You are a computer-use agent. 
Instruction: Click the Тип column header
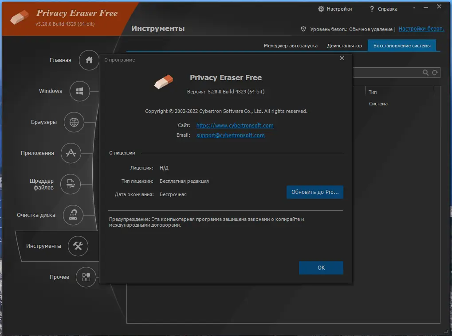[373, 92]
